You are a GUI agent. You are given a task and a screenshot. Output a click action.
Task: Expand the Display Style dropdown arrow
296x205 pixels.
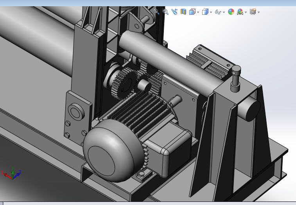tap(211, 12)
